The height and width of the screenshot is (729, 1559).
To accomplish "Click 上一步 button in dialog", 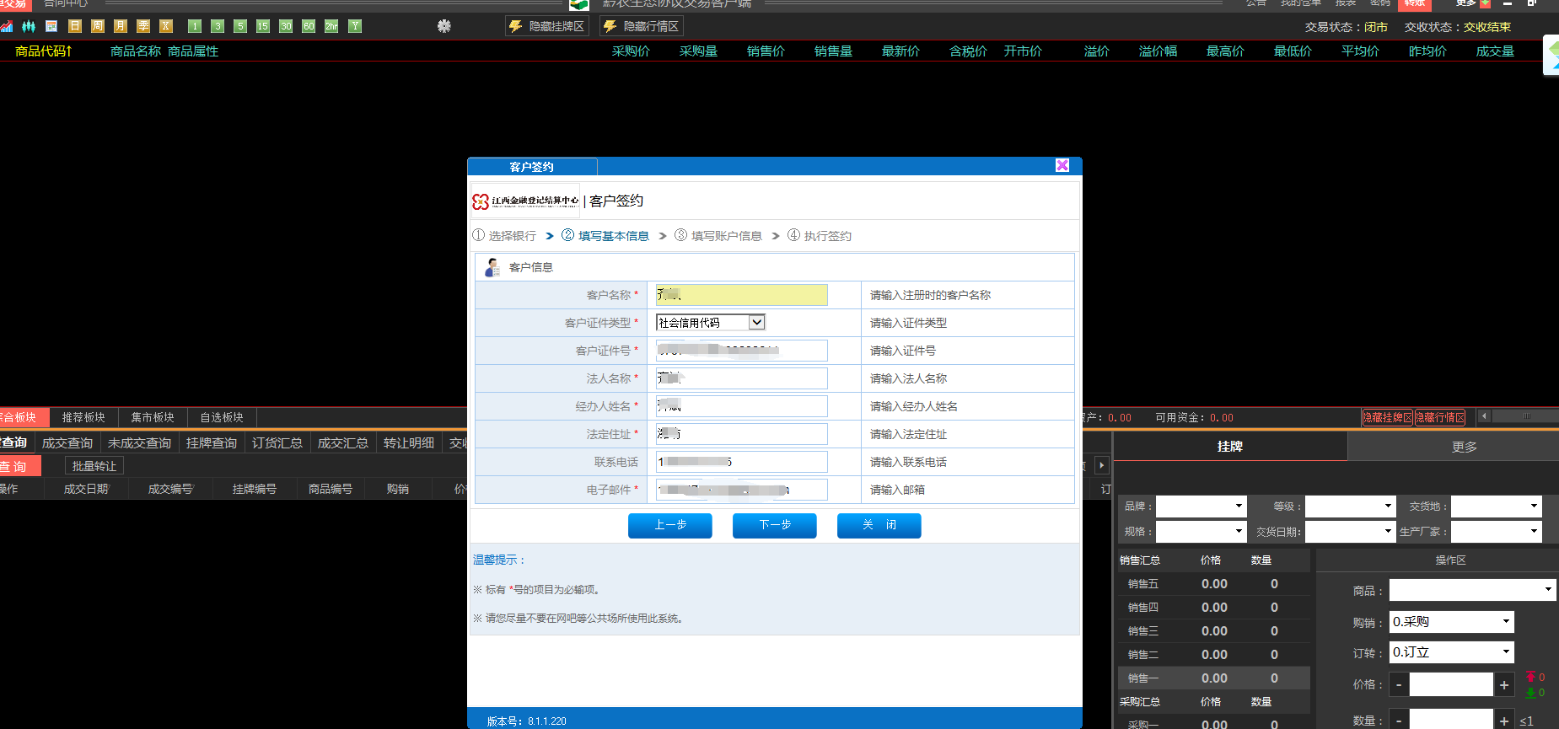I will point(670,525).
